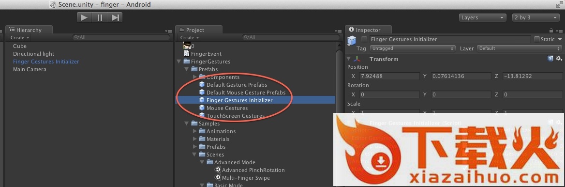Expand the Components folder

[x=194, y=77]
